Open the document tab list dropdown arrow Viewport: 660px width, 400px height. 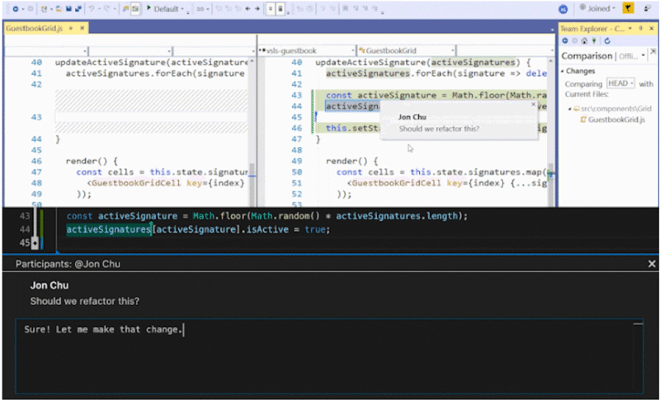(552, 30)
